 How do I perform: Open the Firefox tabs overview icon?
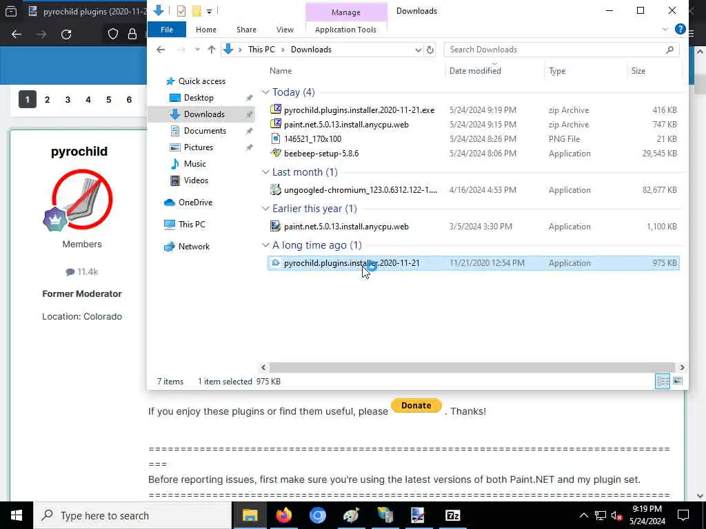point(11,11)
